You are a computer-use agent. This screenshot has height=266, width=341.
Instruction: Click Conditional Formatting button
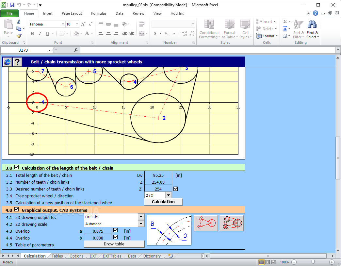click(209, 29)
